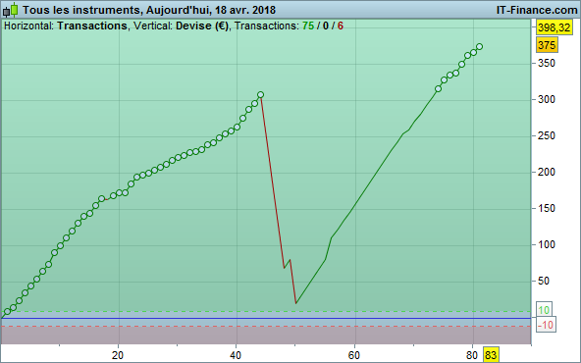The height and width of the screenshot is (363, 581).
Task: Click the green 10 threshold label
Action: [x=544, y=310]
